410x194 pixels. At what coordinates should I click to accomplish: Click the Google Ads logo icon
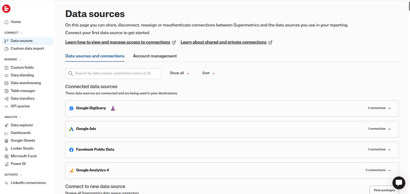pyautogui.click(x=71, y=129)
